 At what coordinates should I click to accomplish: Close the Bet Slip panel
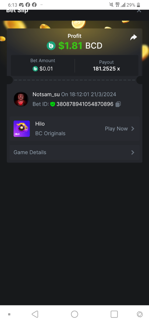click(139, 11)
